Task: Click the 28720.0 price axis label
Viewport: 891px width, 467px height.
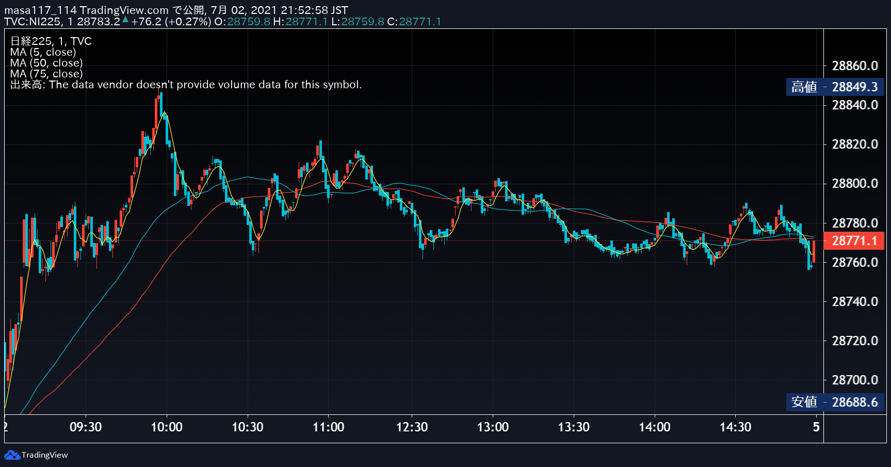Action: pos(855,341)
